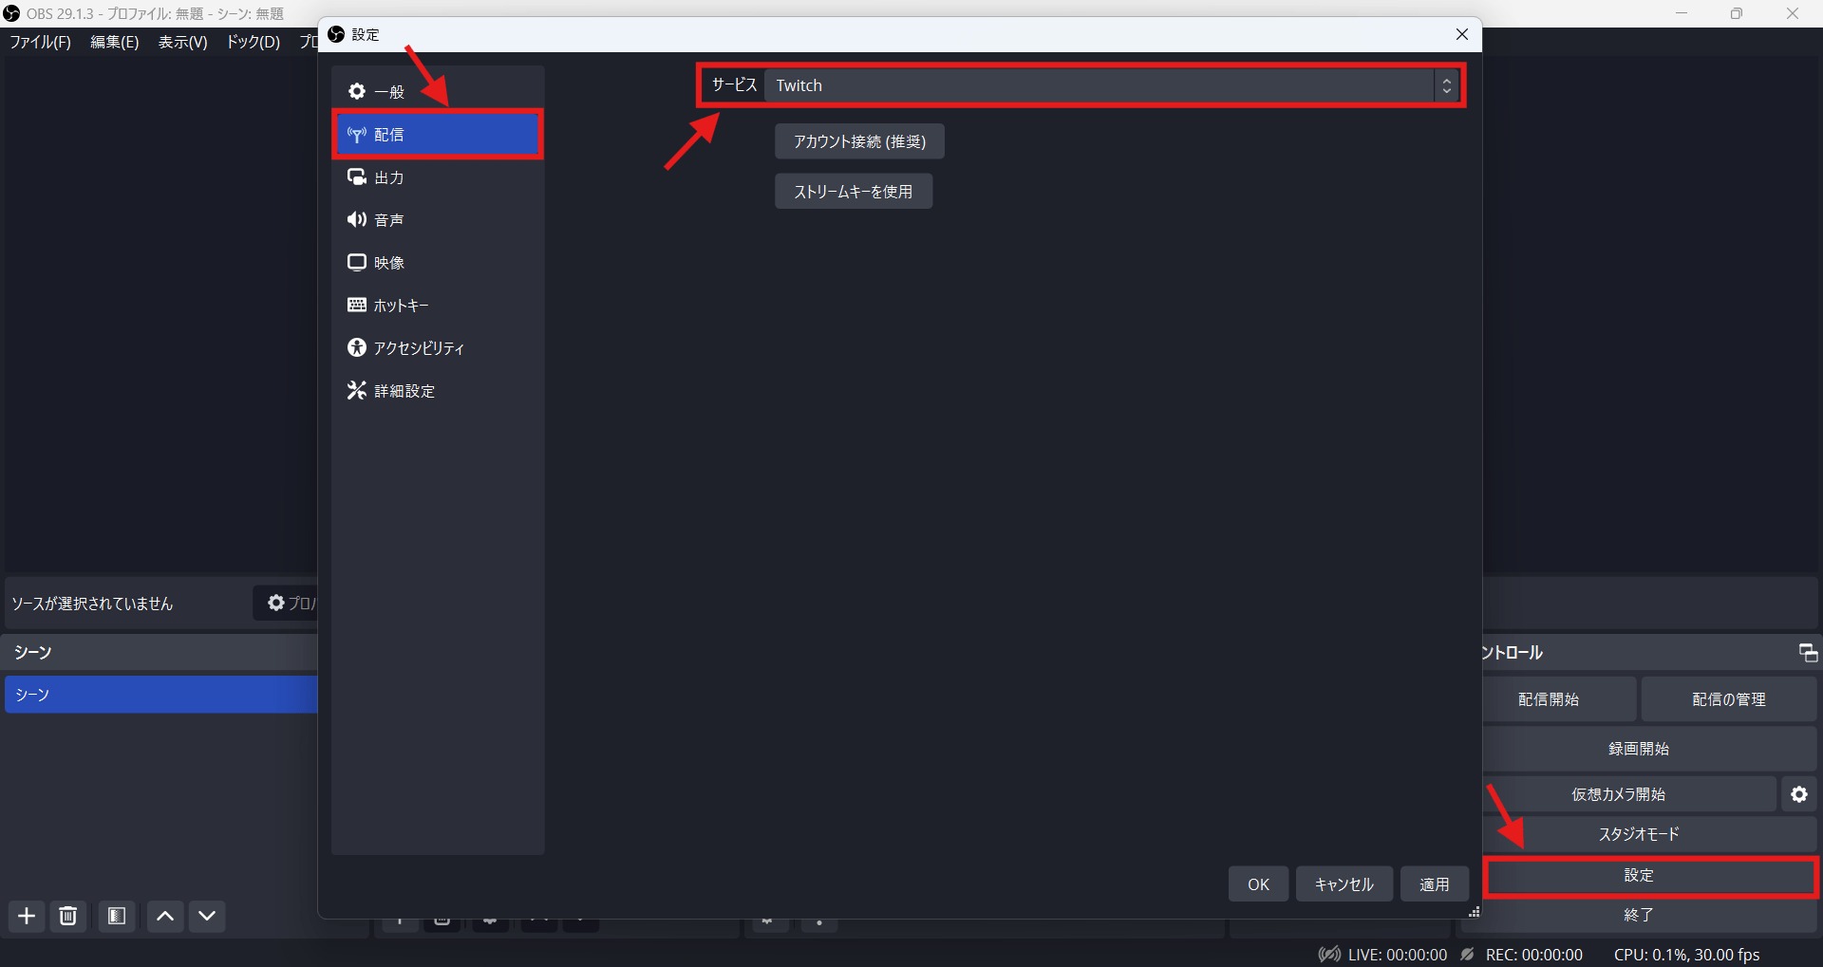1823x967 pixels.
Task: Click the 適用 (Apply) button
Action: pyautogui.click(x=1435, y=884)
